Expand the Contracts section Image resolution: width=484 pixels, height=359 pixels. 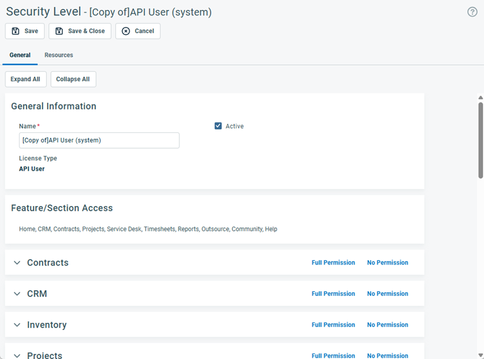click(17, 263)
